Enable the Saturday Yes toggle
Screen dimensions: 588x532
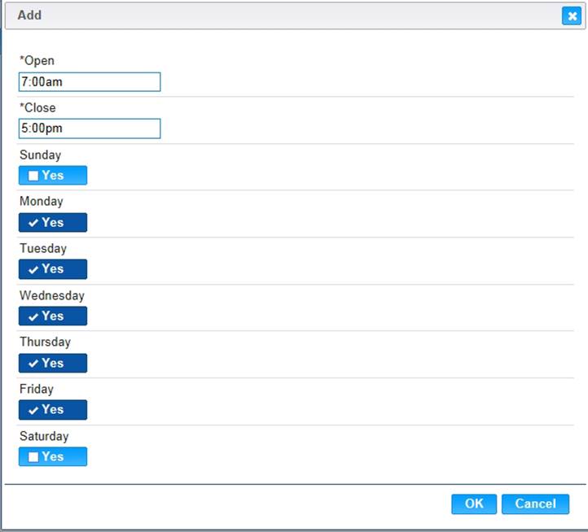(53, 457)
